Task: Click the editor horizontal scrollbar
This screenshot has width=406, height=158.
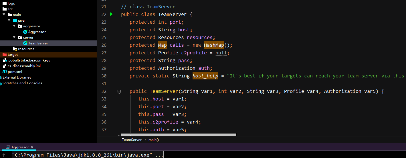Action: pyautogui.click(x=179, y=134)
